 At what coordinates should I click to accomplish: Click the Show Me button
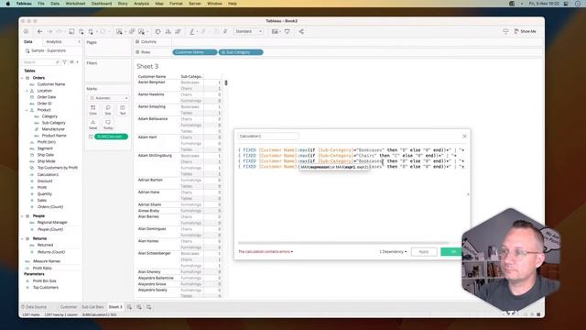(525, 31)
